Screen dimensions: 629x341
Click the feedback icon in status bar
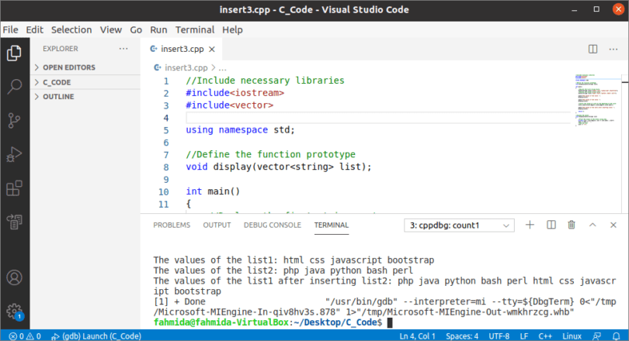click(597, 336)
